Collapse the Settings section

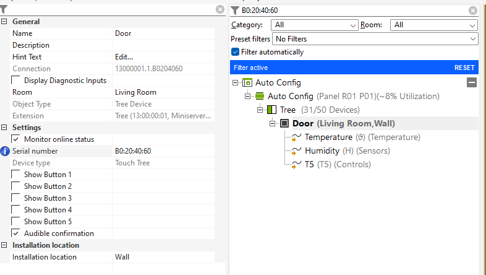tap(4, 128)
